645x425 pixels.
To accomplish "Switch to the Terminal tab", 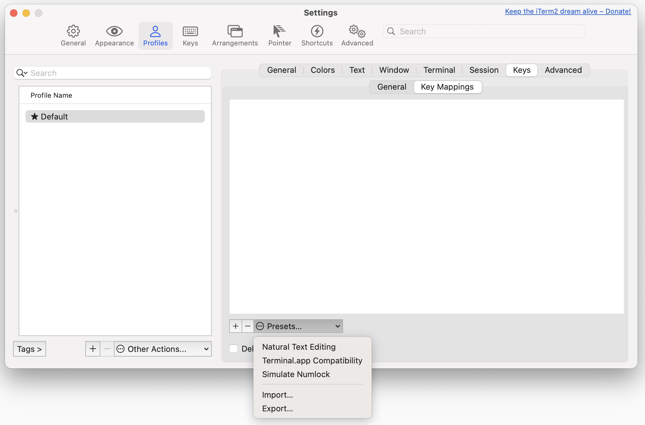I will point(439,70).
